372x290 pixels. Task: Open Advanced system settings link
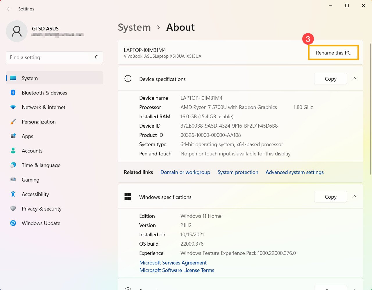coord(294,172)
